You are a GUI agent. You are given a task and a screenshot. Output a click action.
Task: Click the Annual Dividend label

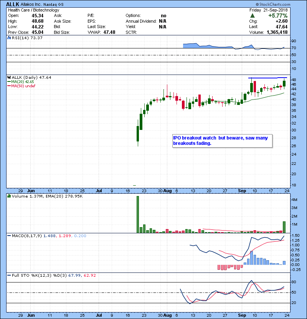(141, 21)
